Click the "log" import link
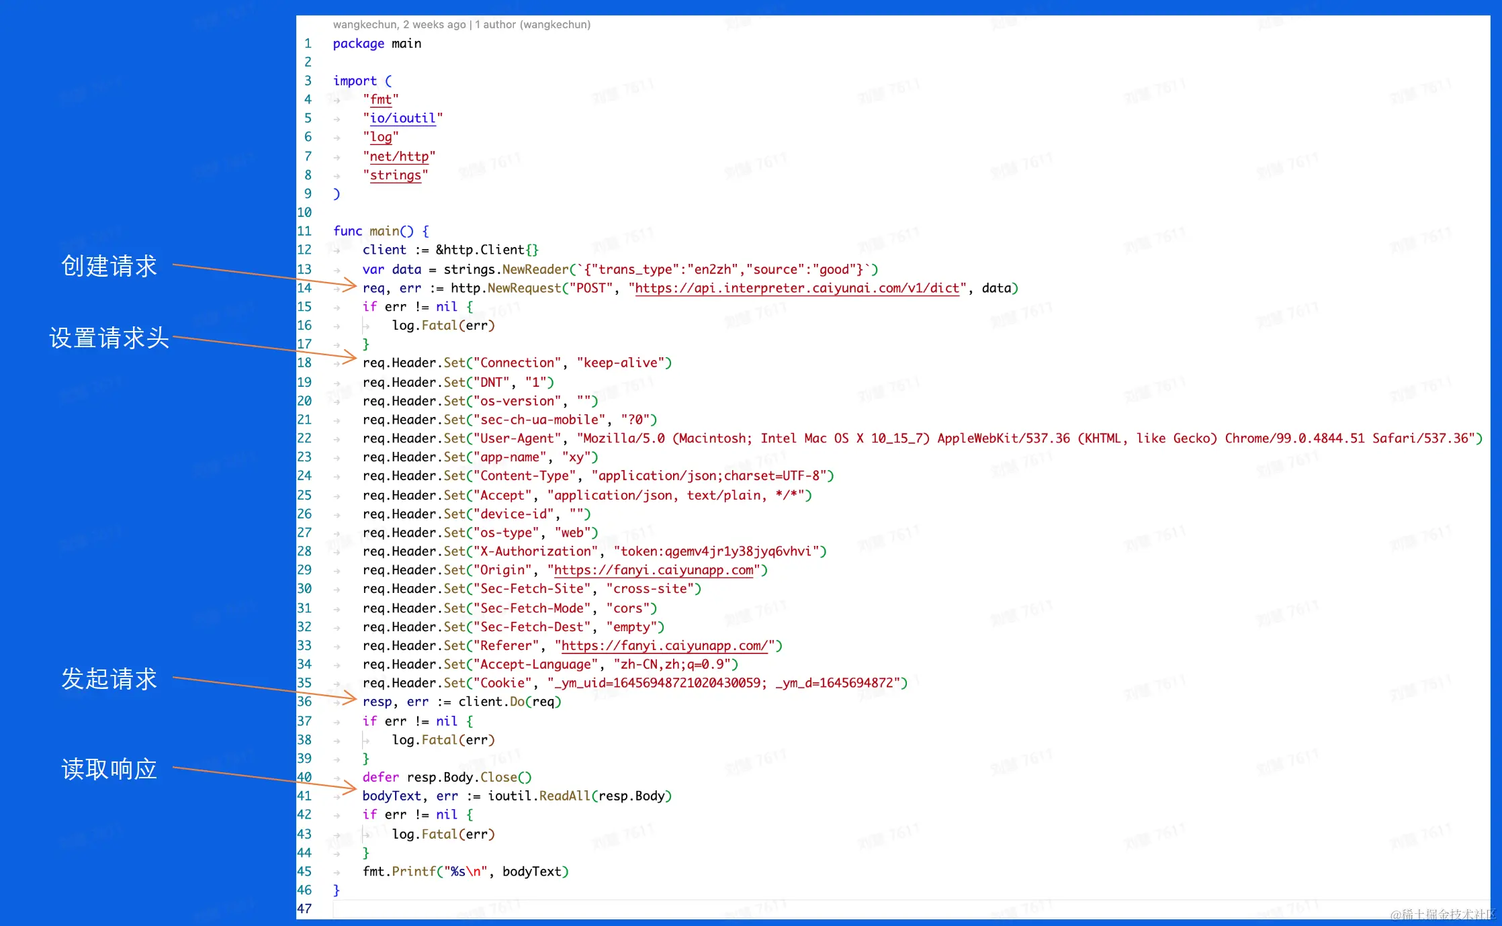The image size is (1502, 926). [380, 137]
